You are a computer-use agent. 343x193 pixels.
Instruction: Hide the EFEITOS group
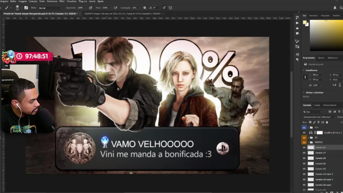click(x=304, y=142)
